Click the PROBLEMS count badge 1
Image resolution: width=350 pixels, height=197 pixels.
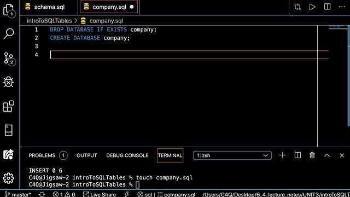(63, 155)
